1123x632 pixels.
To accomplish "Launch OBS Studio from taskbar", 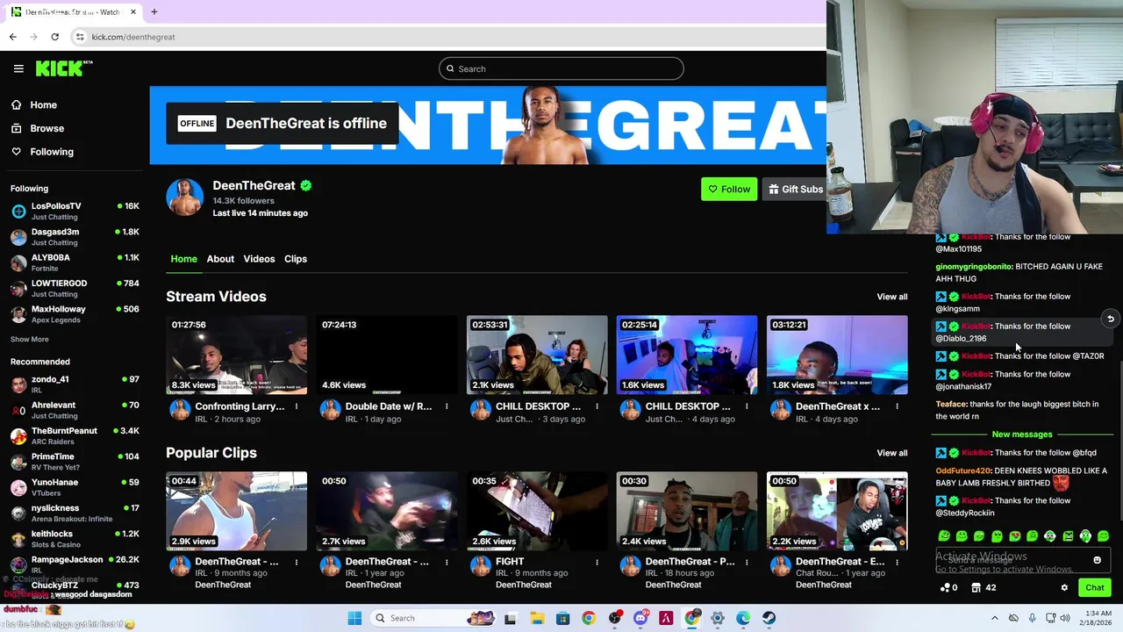I will pyautogui.click(x=614, y=618).
